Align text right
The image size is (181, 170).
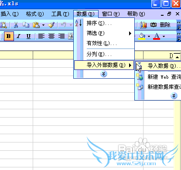pyautogui.click(x=61, y=36)
